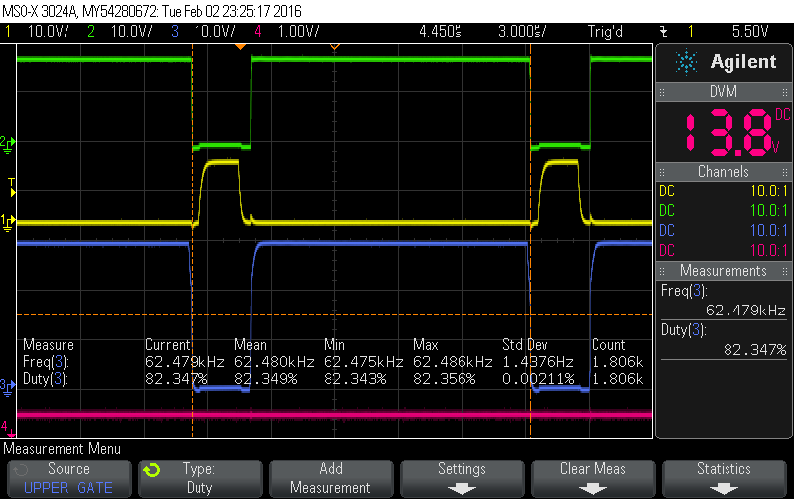Image resolution: width=794 pixels, height=499 pixels.
Task: Open the Measurements panel header
Action: (724, 271)
